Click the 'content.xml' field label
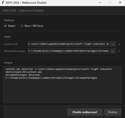This screenshot has width=125, height=118. tap(11, 44)
